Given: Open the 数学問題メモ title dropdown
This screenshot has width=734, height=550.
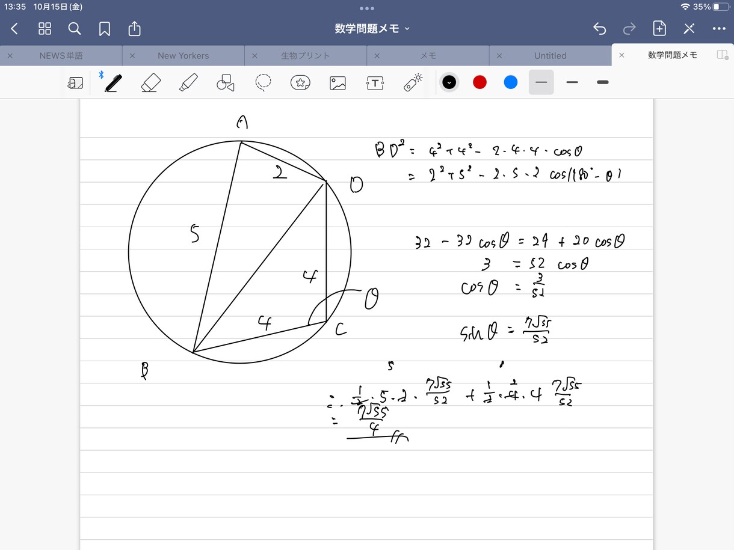Looking at the screenshot, I should 372,28.
